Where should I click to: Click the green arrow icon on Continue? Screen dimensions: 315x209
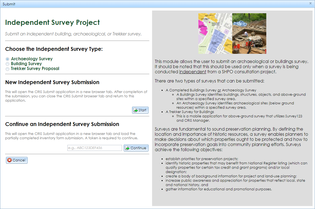click(128, 148)
